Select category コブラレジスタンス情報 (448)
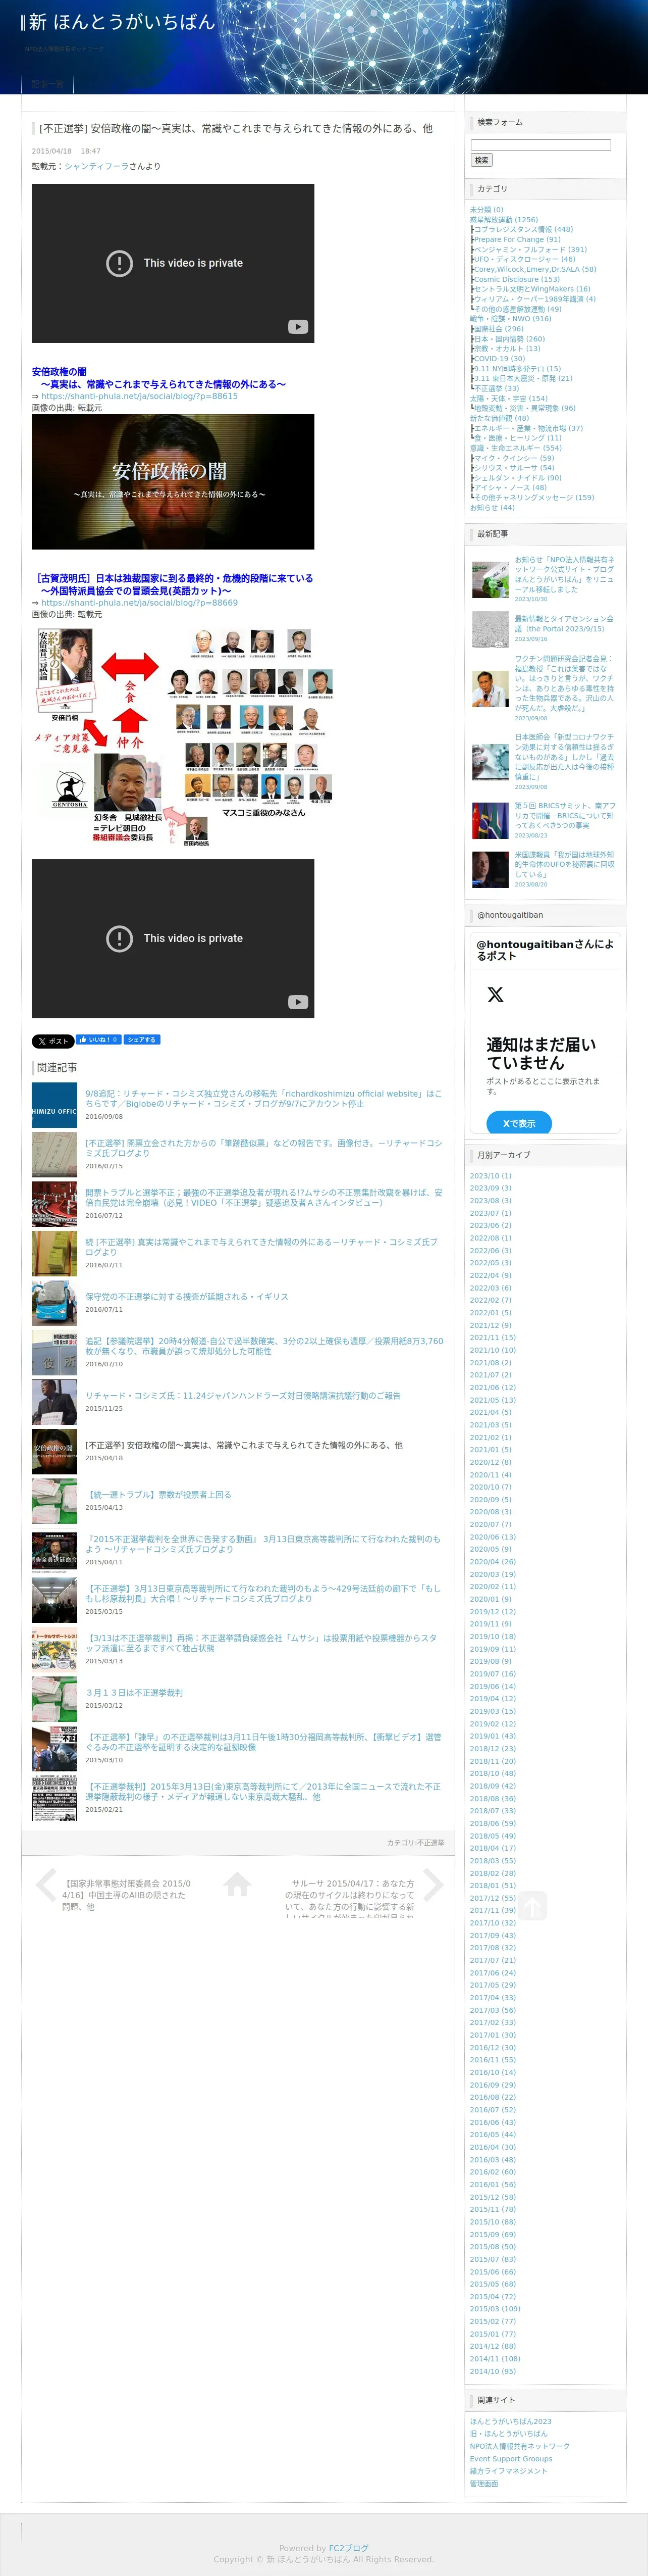Viewport: 648px width, 2576px height. (x=523, y=230)
